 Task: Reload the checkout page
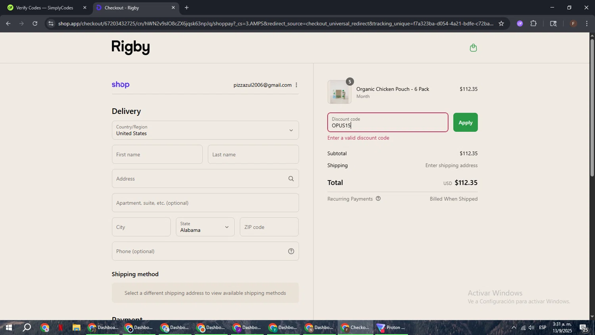tap(35, 23)
